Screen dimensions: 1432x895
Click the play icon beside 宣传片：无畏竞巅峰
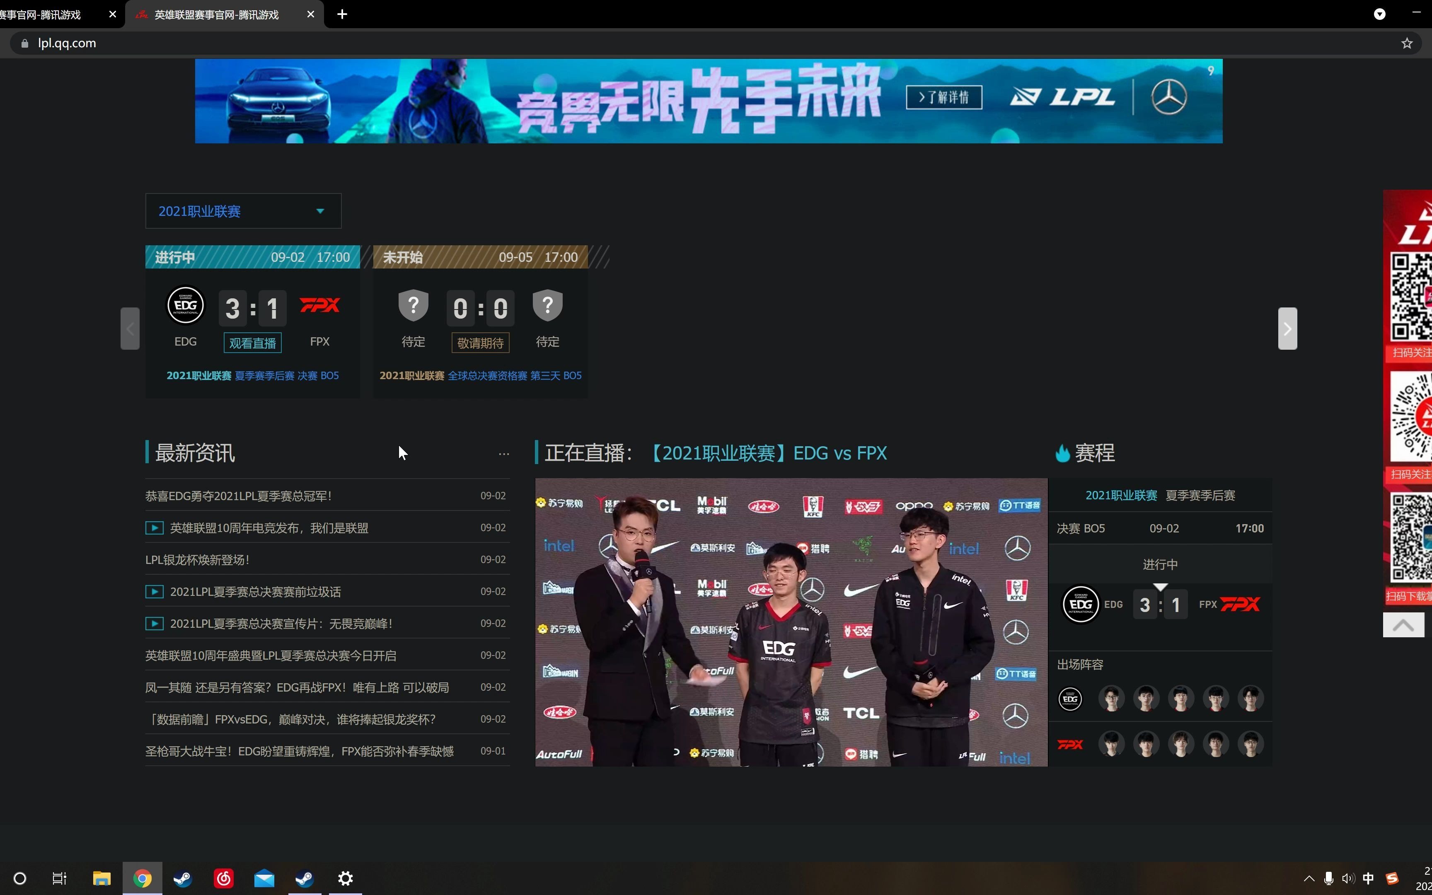click(155, 624)
